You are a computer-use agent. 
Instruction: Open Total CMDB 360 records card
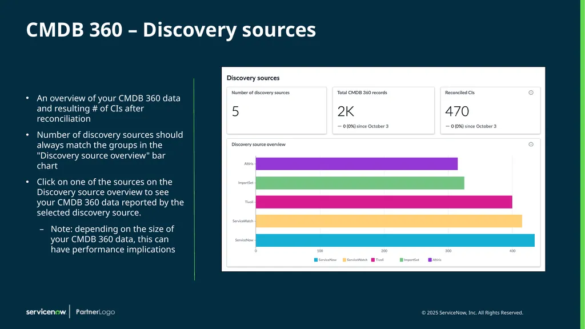pos(383,110)
